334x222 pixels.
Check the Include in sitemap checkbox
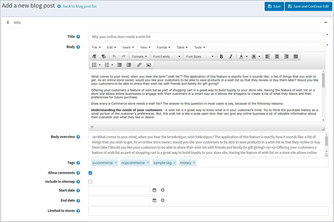[90, 182]
